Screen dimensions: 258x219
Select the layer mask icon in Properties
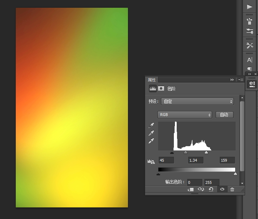pyautogui.click(x=161, y=89)
